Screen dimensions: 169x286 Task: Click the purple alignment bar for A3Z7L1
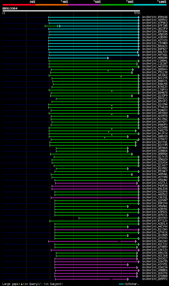pyautogui.click(x=97, y=183)
